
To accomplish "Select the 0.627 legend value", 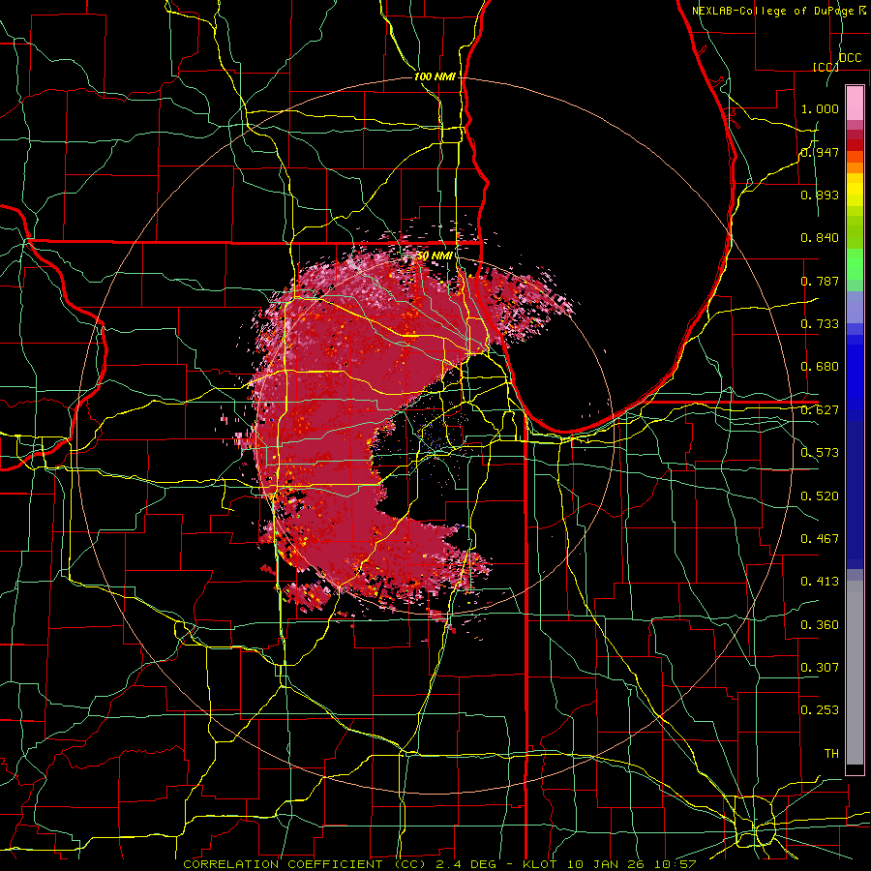I will pos(820,410).
